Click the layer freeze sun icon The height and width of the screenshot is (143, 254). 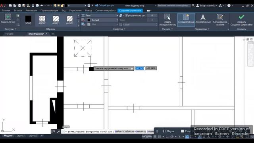click(x=58, y=6)
